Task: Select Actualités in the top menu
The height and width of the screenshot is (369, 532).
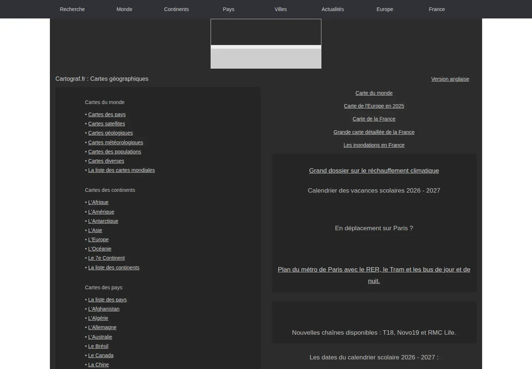Action: (333, 9)
